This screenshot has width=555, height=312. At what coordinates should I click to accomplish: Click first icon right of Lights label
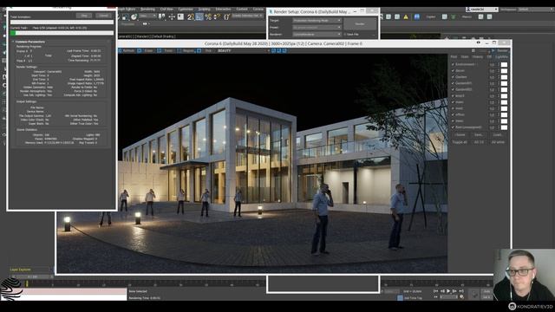445,16
